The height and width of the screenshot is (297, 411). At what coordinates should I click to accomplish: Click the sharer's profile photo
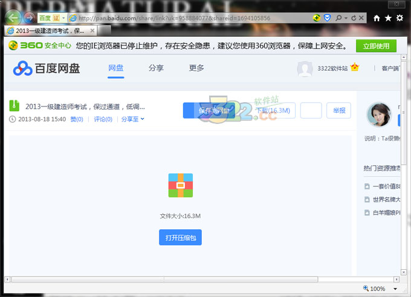pyautogui.click(x=379, y=115)
